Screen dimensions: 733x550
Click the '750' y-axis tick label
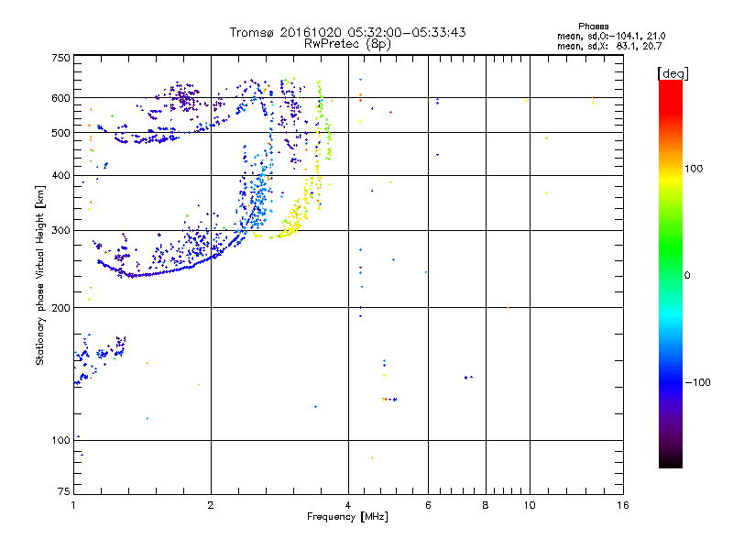[x=60, y=58]
